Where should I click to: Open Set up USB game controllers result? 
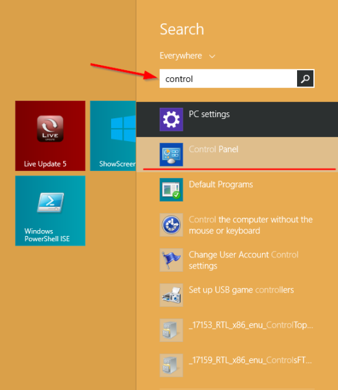tap(237, 295)
